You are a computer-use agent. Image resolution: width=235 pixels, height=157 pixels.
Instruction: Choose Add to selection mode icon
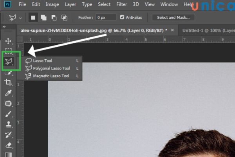click(43, 18)
